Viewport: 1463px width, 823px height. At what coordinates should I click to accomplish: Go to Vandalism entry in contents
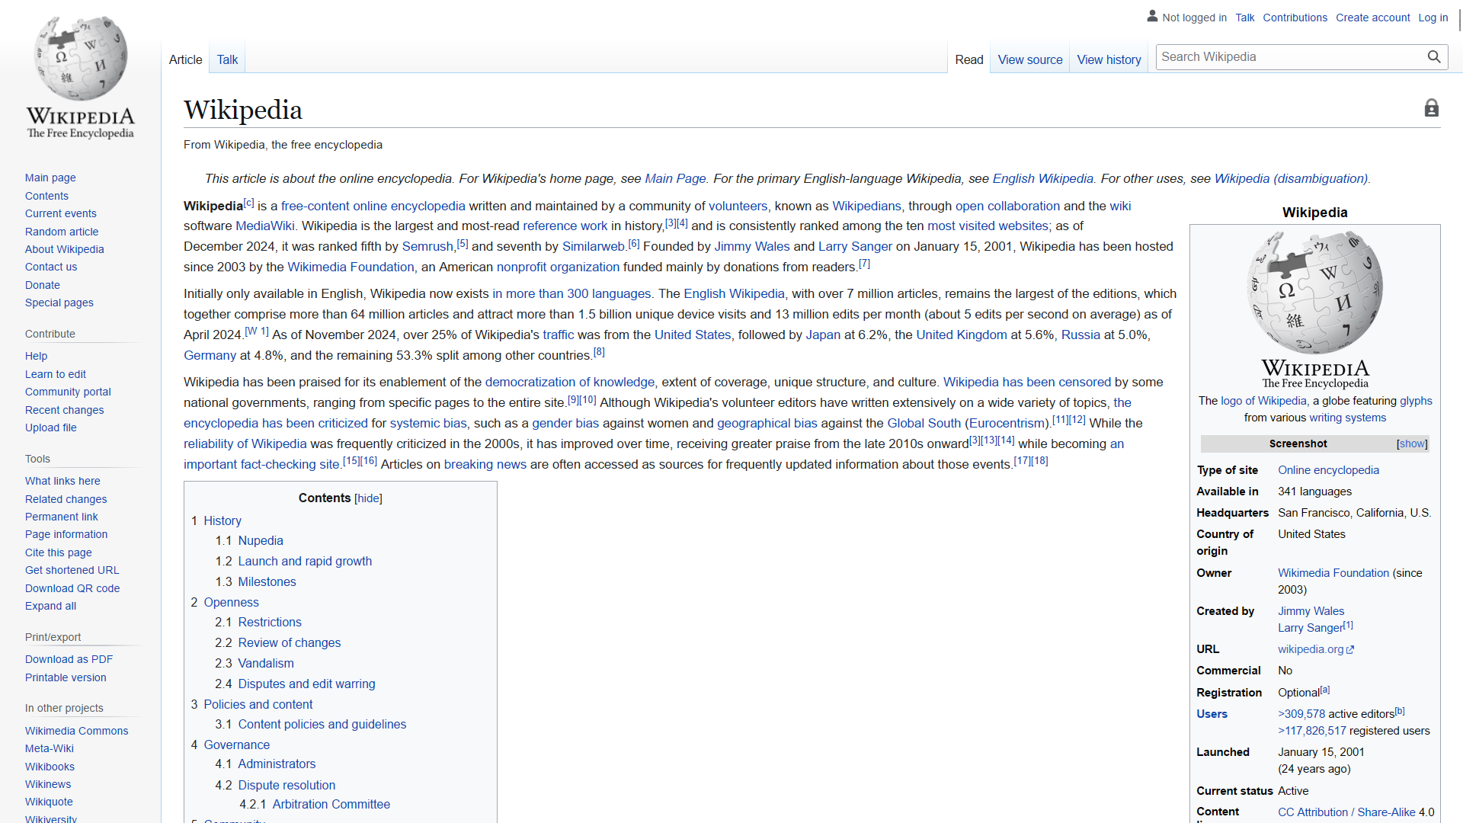coord(266,663)
